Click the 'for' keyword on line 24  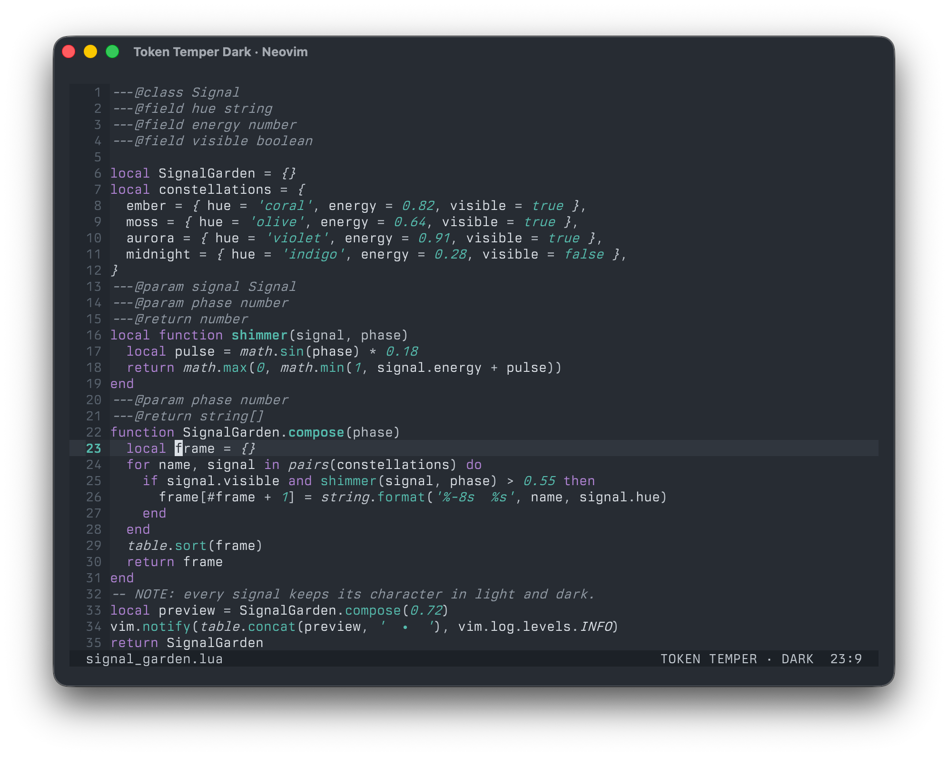138,465
